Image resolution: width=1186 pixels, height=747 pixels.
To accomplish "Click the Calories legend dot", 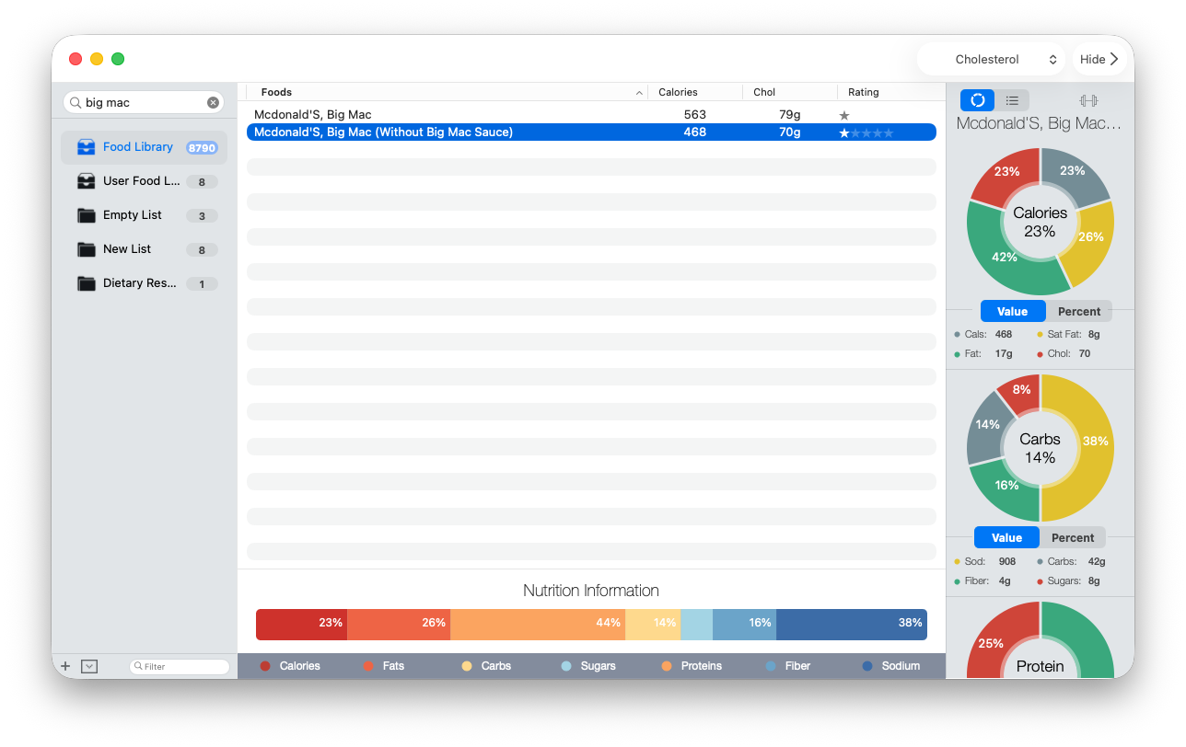I will click(x=265, y=666).
